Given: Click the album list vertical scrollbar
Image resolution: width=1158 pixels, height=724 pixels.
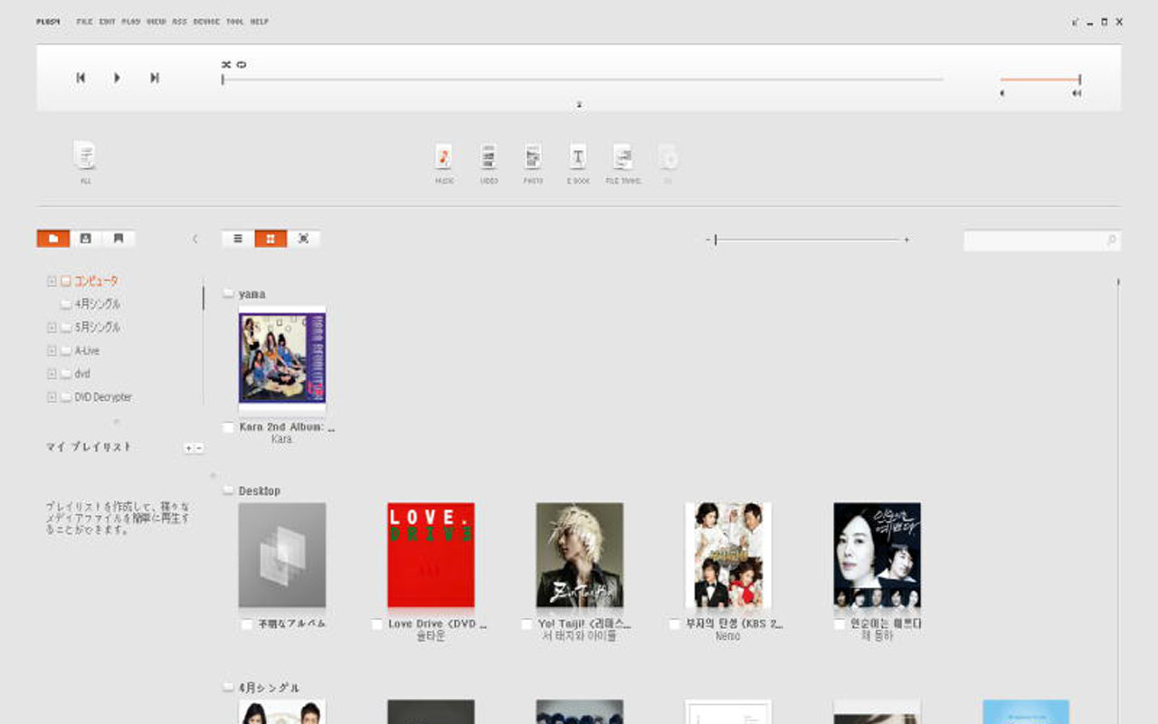Looking at the screenshot, I should [1118, 500].
